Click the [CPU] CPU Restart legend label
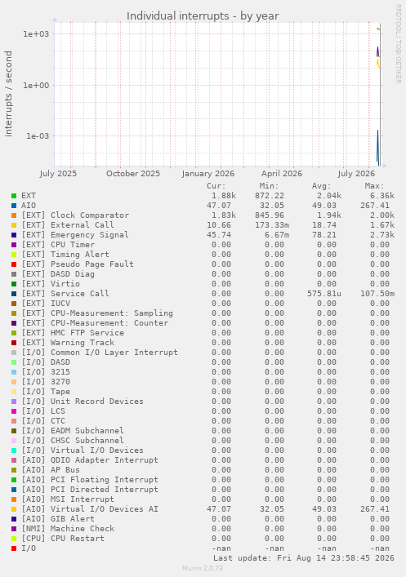This screenshot has width=406, height=577. [x=63, y=539]
